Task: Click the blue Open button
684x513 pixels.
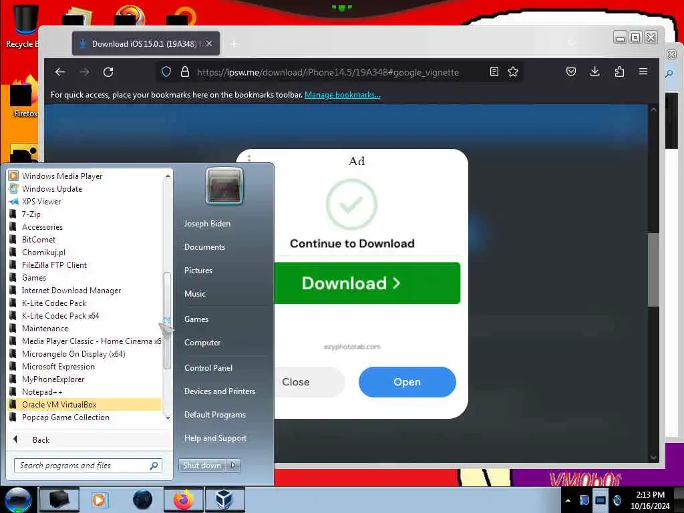Action: point(407,382)
